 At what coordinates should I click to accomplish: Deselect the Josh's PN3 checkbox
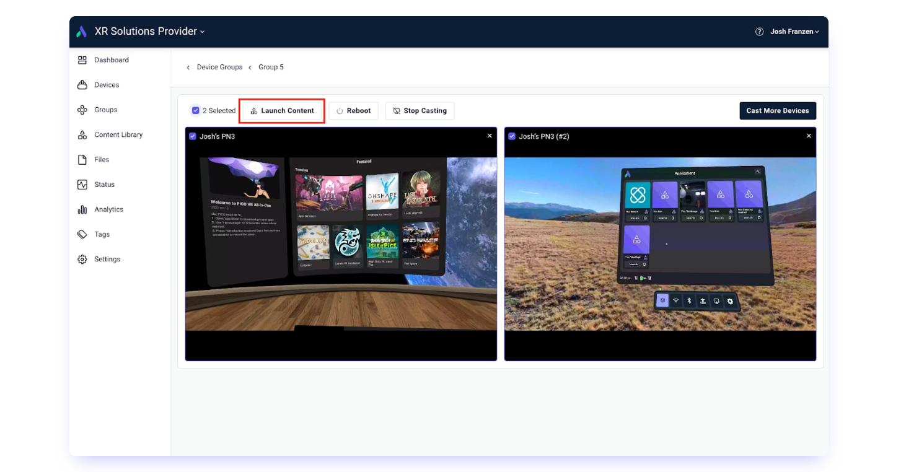pos(193,136)
